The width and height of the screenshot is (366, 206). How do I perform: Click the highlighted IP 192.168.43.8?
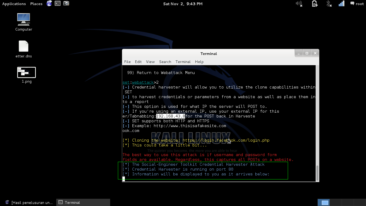(x=171, y=116)
